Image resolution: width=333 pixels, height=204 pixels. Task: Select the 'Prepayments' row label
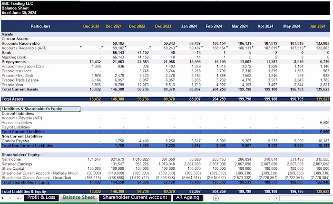click(13, 62)
